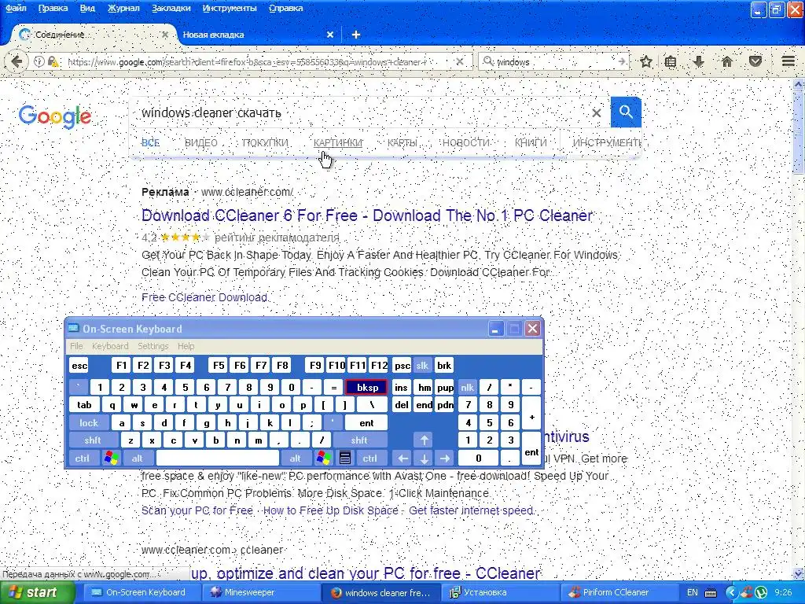805x604 pixels.
Task: Toggle the left shft key
Action: [x=93, y=440]
